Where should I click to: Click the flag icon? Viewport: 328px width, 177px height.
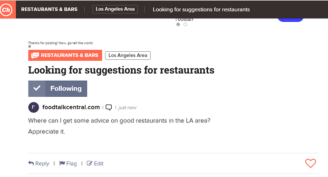(62, 163)
